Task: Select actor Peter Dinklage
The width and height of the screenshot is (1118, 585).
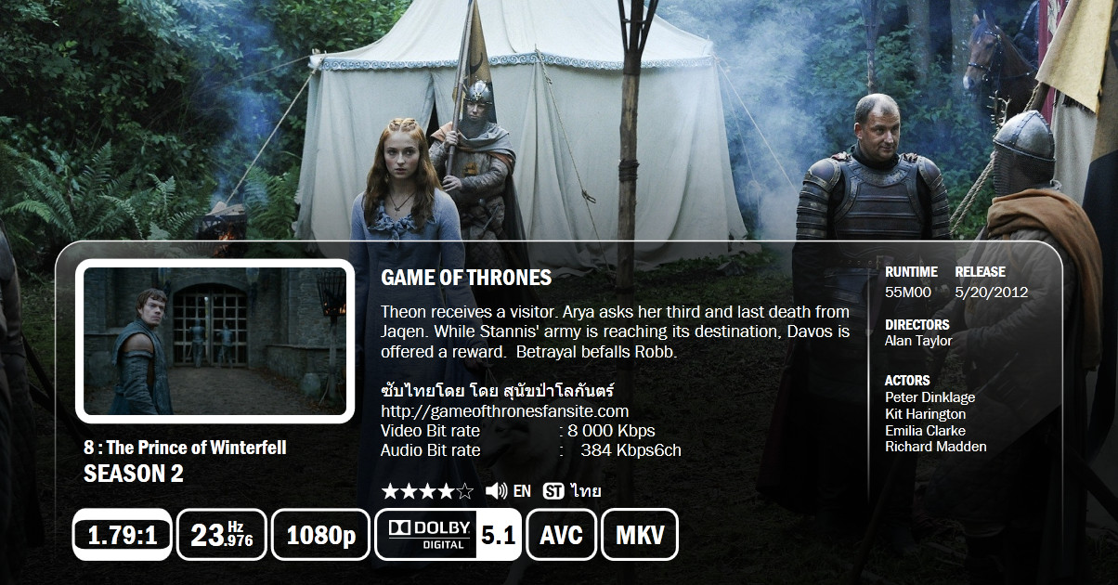Action: point(929,397)
